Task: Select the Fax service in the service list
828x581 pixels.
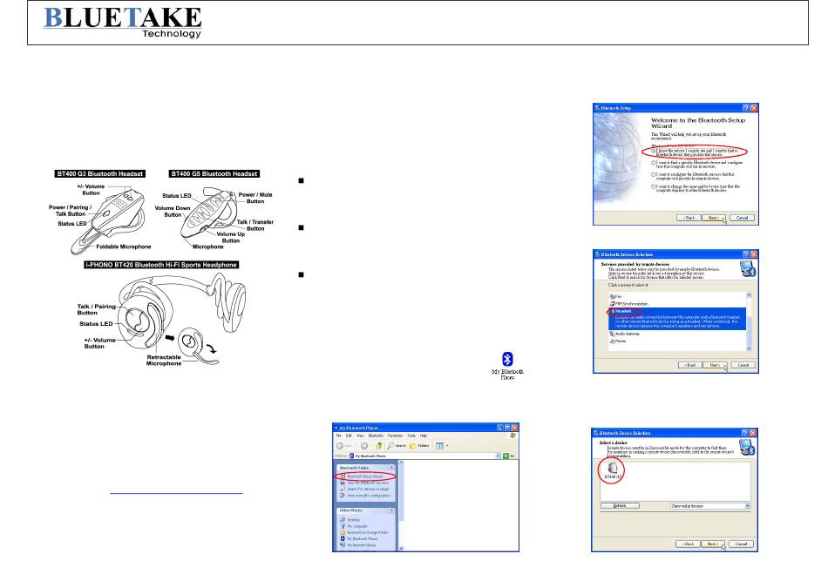Action: coord(615,296)
